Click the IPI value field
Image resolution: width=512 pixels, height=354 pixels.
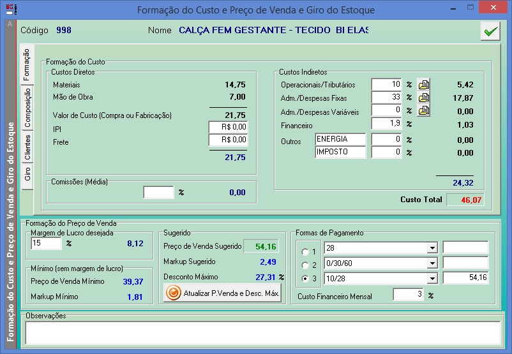click(x=228, y=128)
